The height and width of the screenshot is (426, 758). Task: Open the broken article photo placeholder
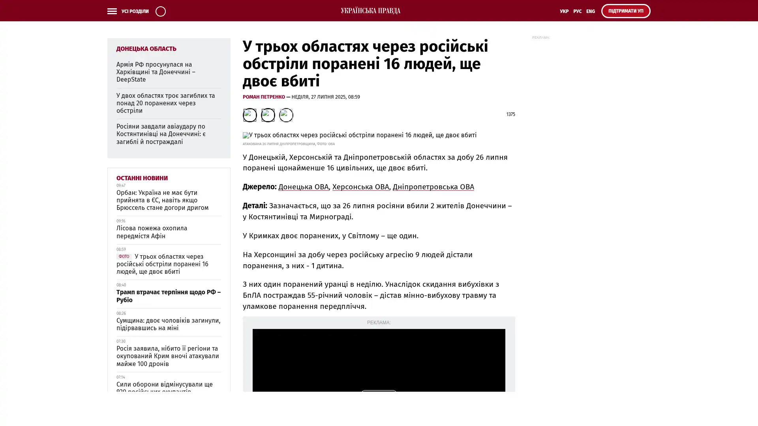point(359,135)
